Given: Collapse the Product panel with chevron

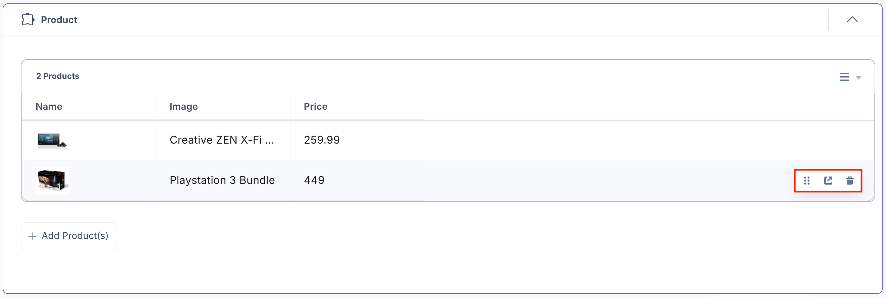Looking at the screenshot, I should 852,19.
